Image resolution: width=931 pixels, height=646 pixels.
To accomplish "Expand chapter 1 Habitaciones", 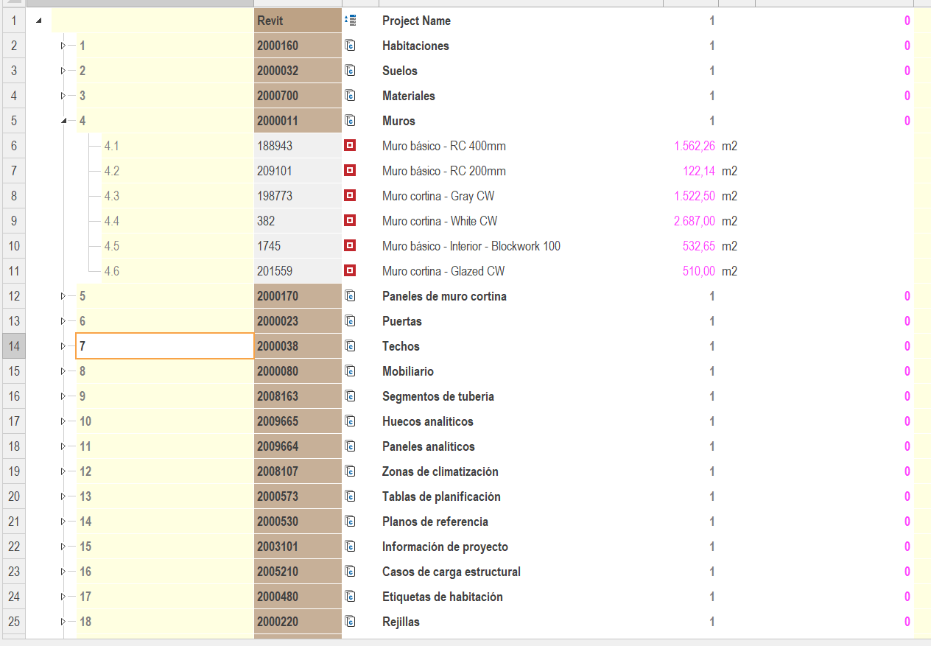I will (x=63, y=46).
